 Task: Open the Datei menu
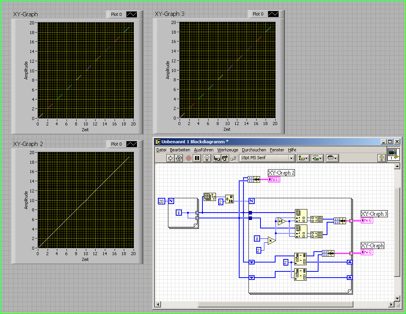(161, 150)
